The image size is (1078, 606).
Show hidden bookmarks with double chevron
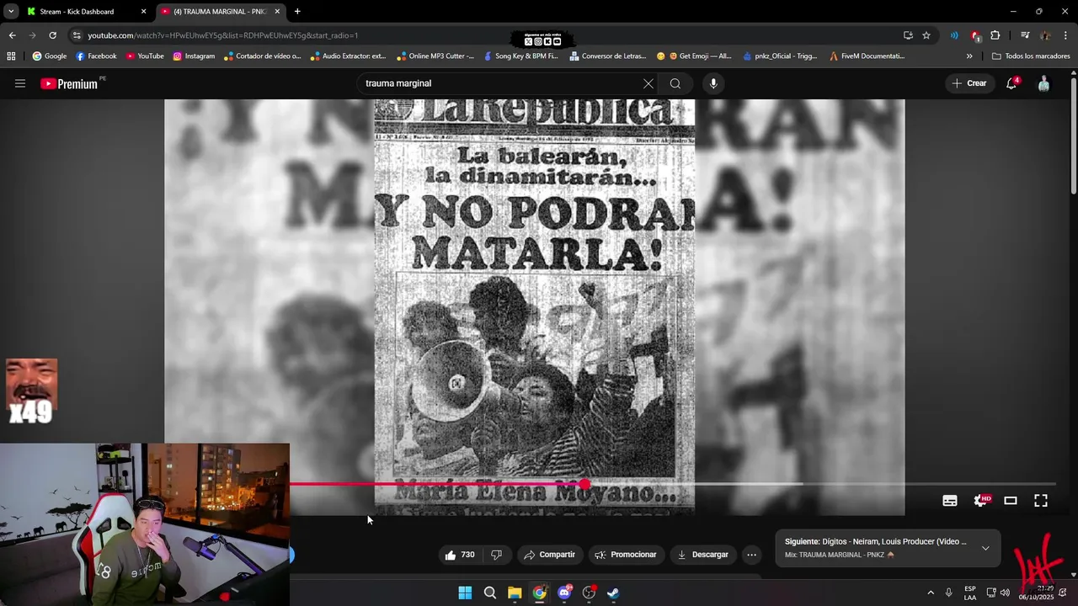point(969,56)
